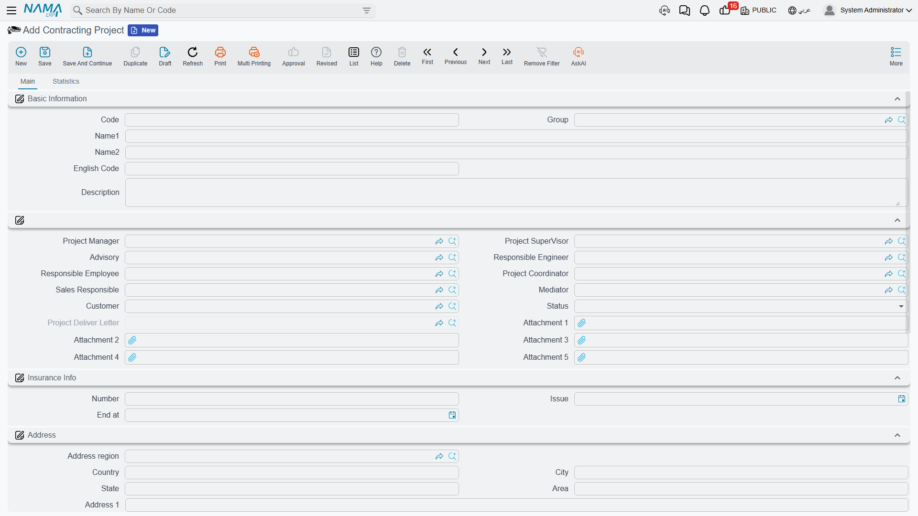Focus the Search By Name Or Code box

[x=222, y=11]
